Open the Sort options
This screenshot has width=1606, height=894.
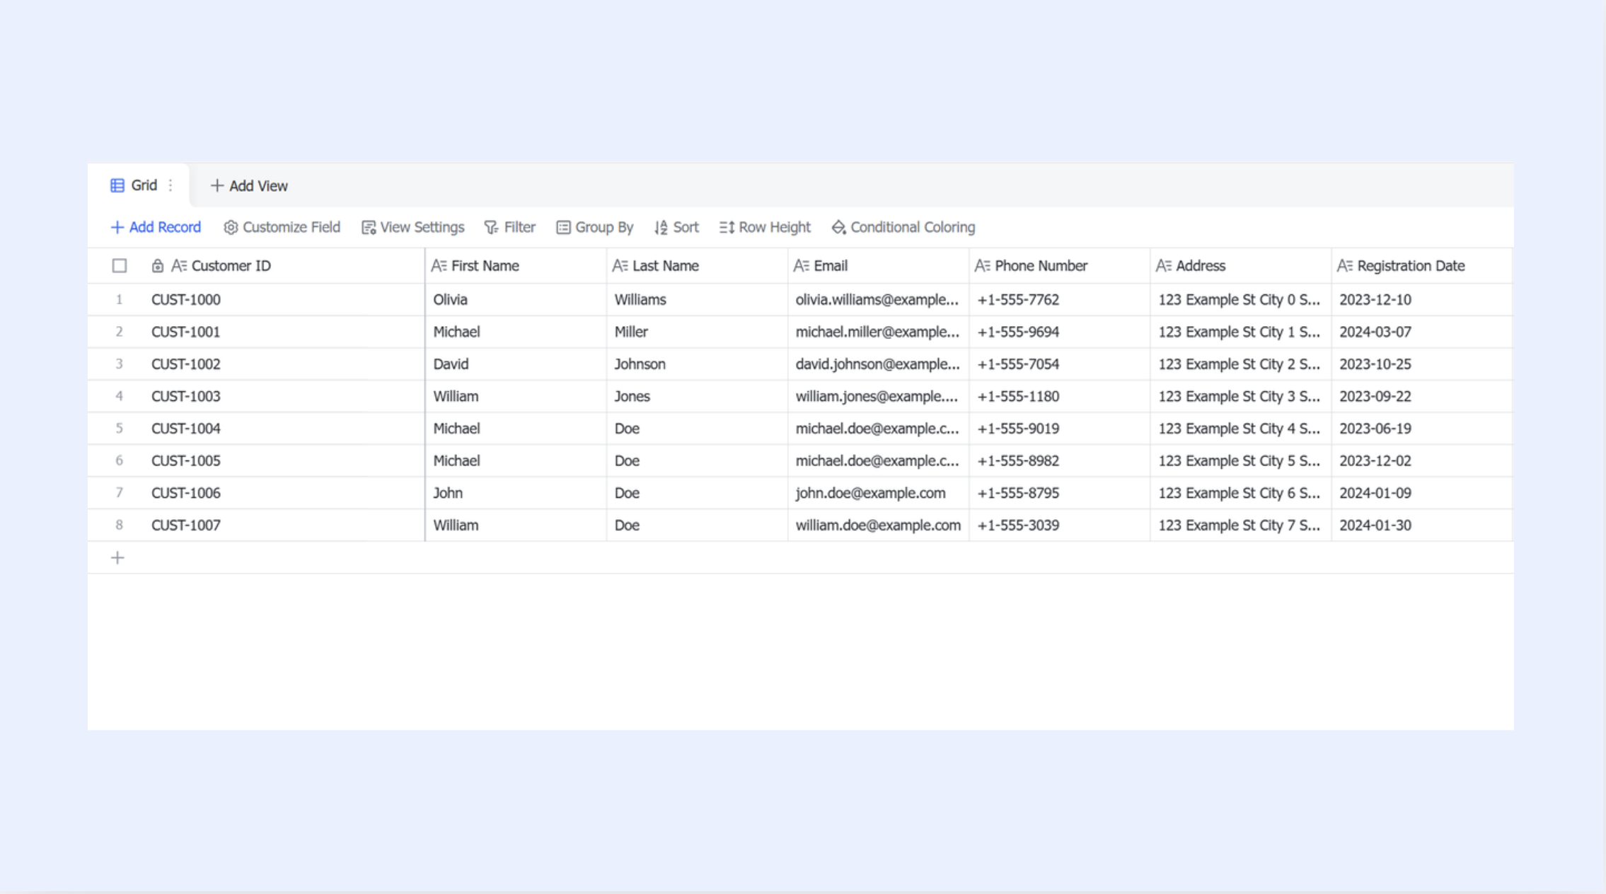click(x=676, y=227)
